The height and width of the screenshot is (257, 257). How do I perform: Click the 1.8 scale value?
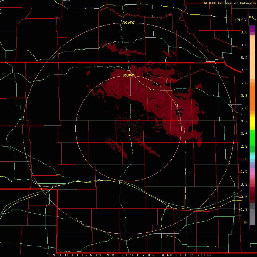click(244, 159)
